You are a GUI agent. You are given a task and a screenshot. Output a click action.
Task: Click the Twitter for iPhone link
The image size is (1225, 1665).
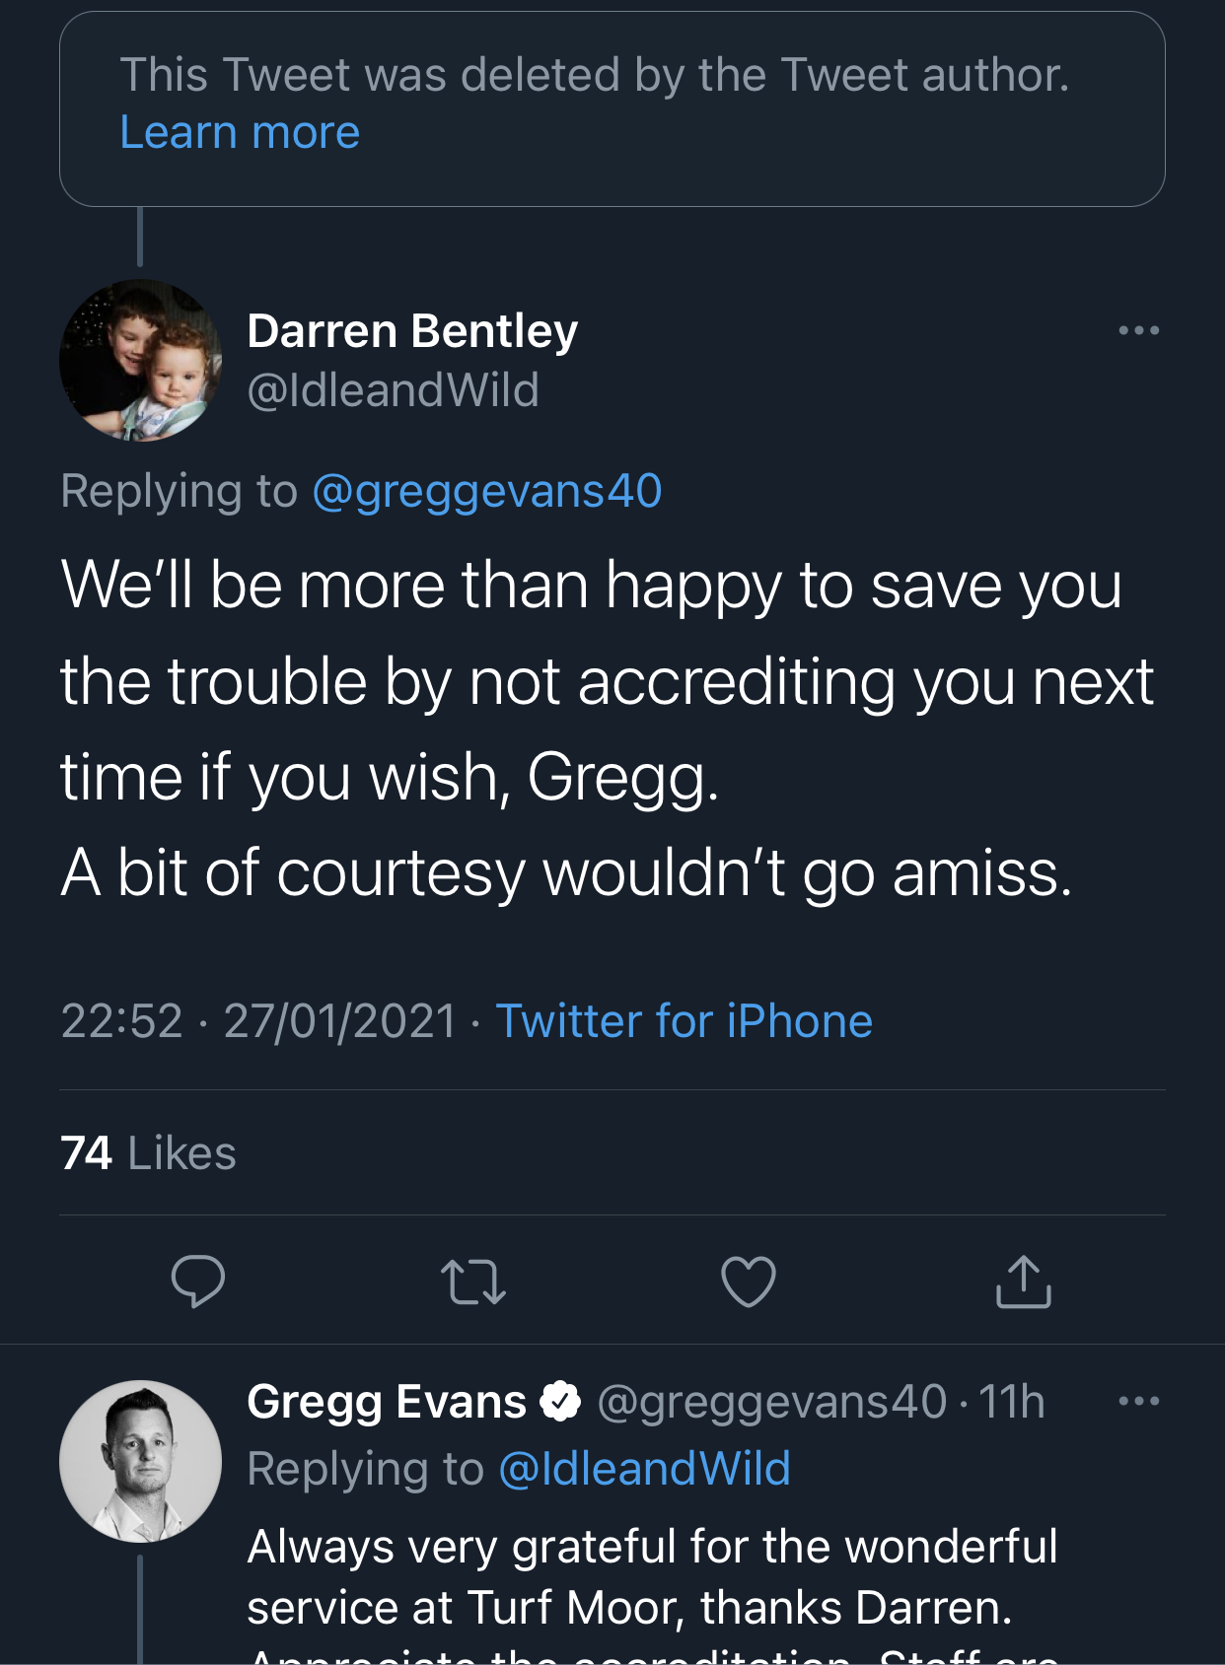[684, 1021]
